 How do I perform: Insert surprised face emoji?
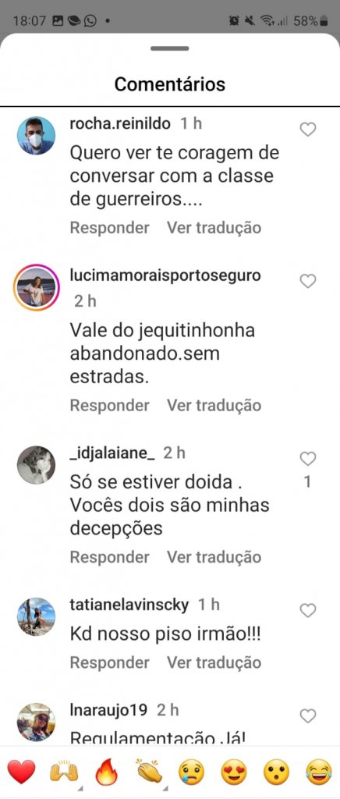pos(276,772)
